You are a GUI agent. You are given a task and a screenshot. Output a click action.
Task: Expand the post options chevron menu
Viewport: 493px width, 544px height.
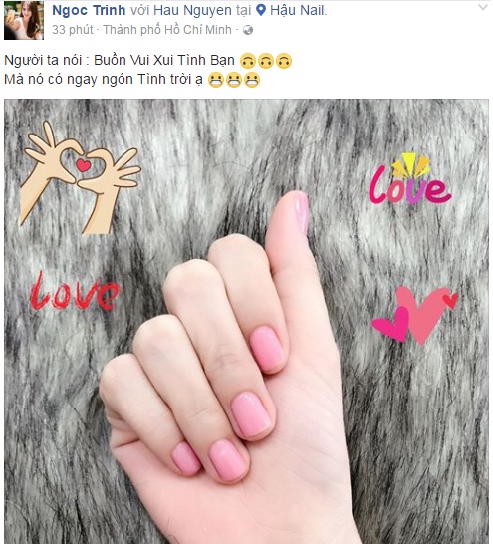[483, 8]
